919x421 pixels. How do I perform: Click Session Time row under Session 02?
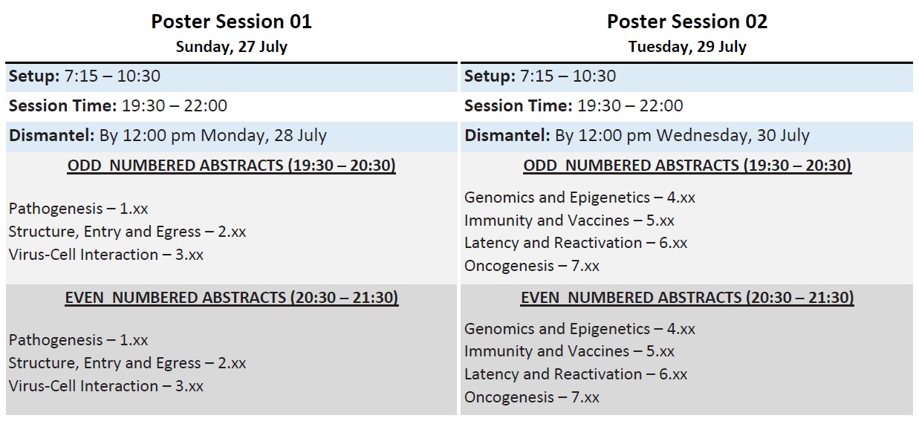687,106
